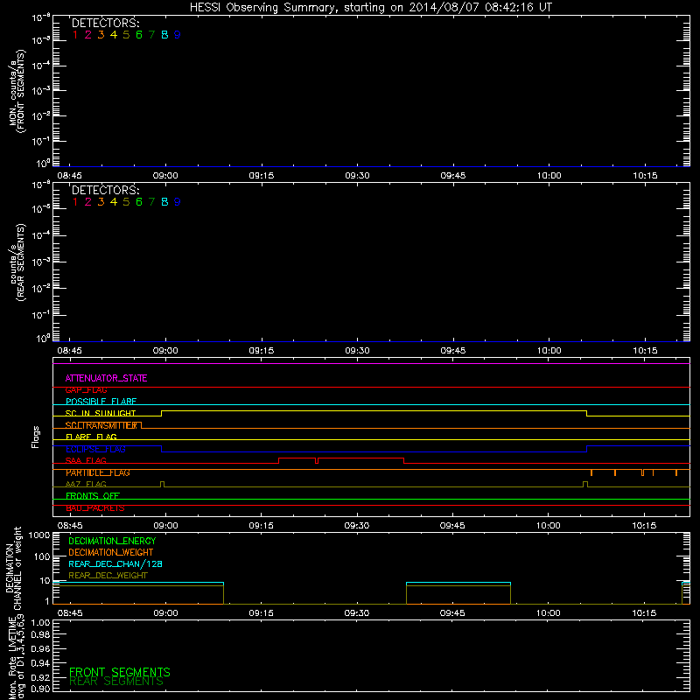The image size is (700, 700).
Task: Select detector 5 in the rear segments legend
Action: point(126,202)
